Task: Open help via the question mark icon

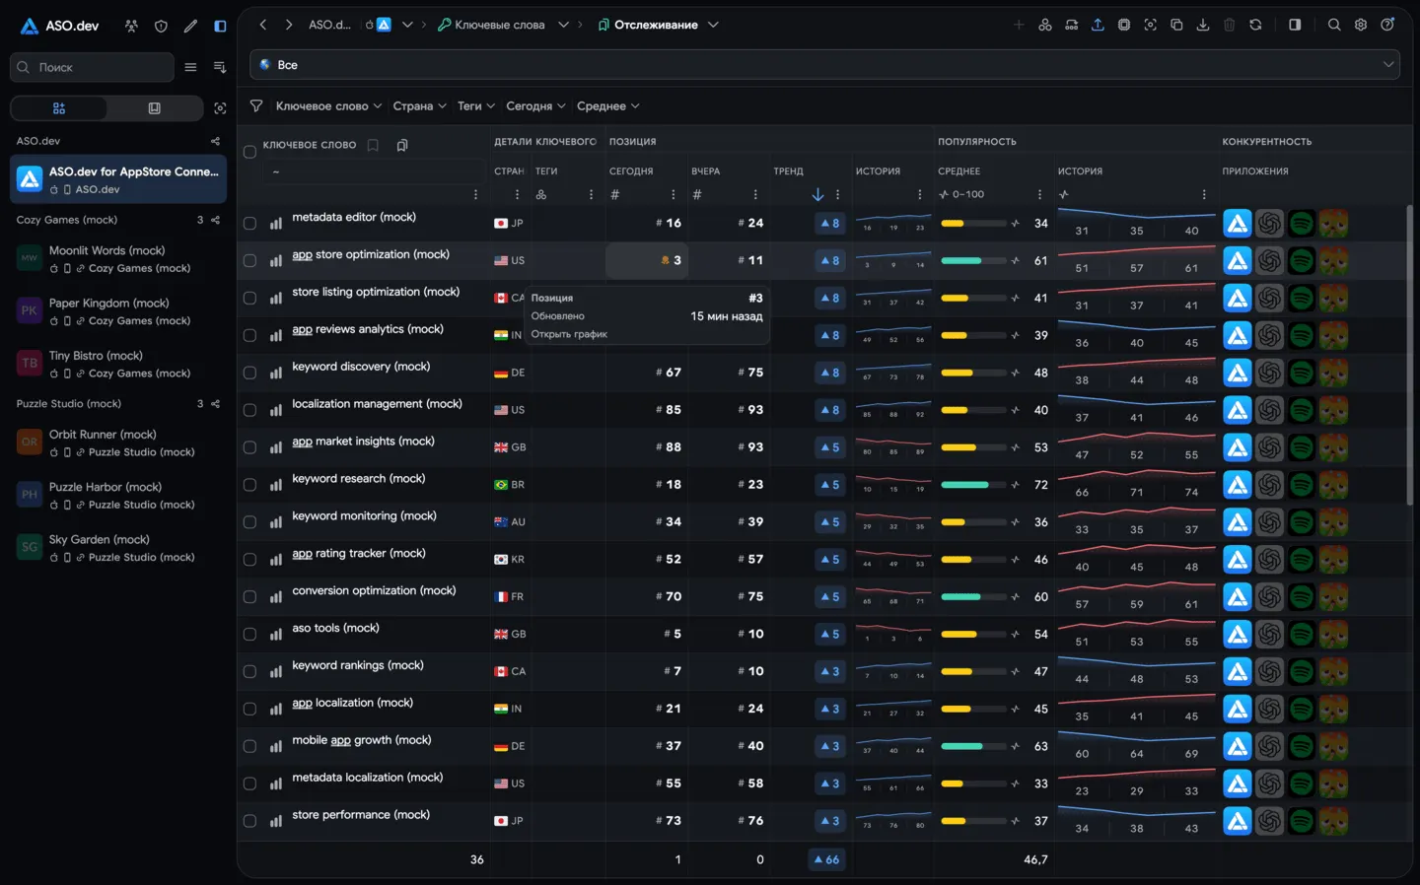Action: point(1387,25)
